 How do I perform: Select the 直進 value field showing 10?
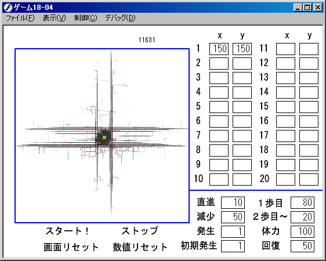pos(233,202)
